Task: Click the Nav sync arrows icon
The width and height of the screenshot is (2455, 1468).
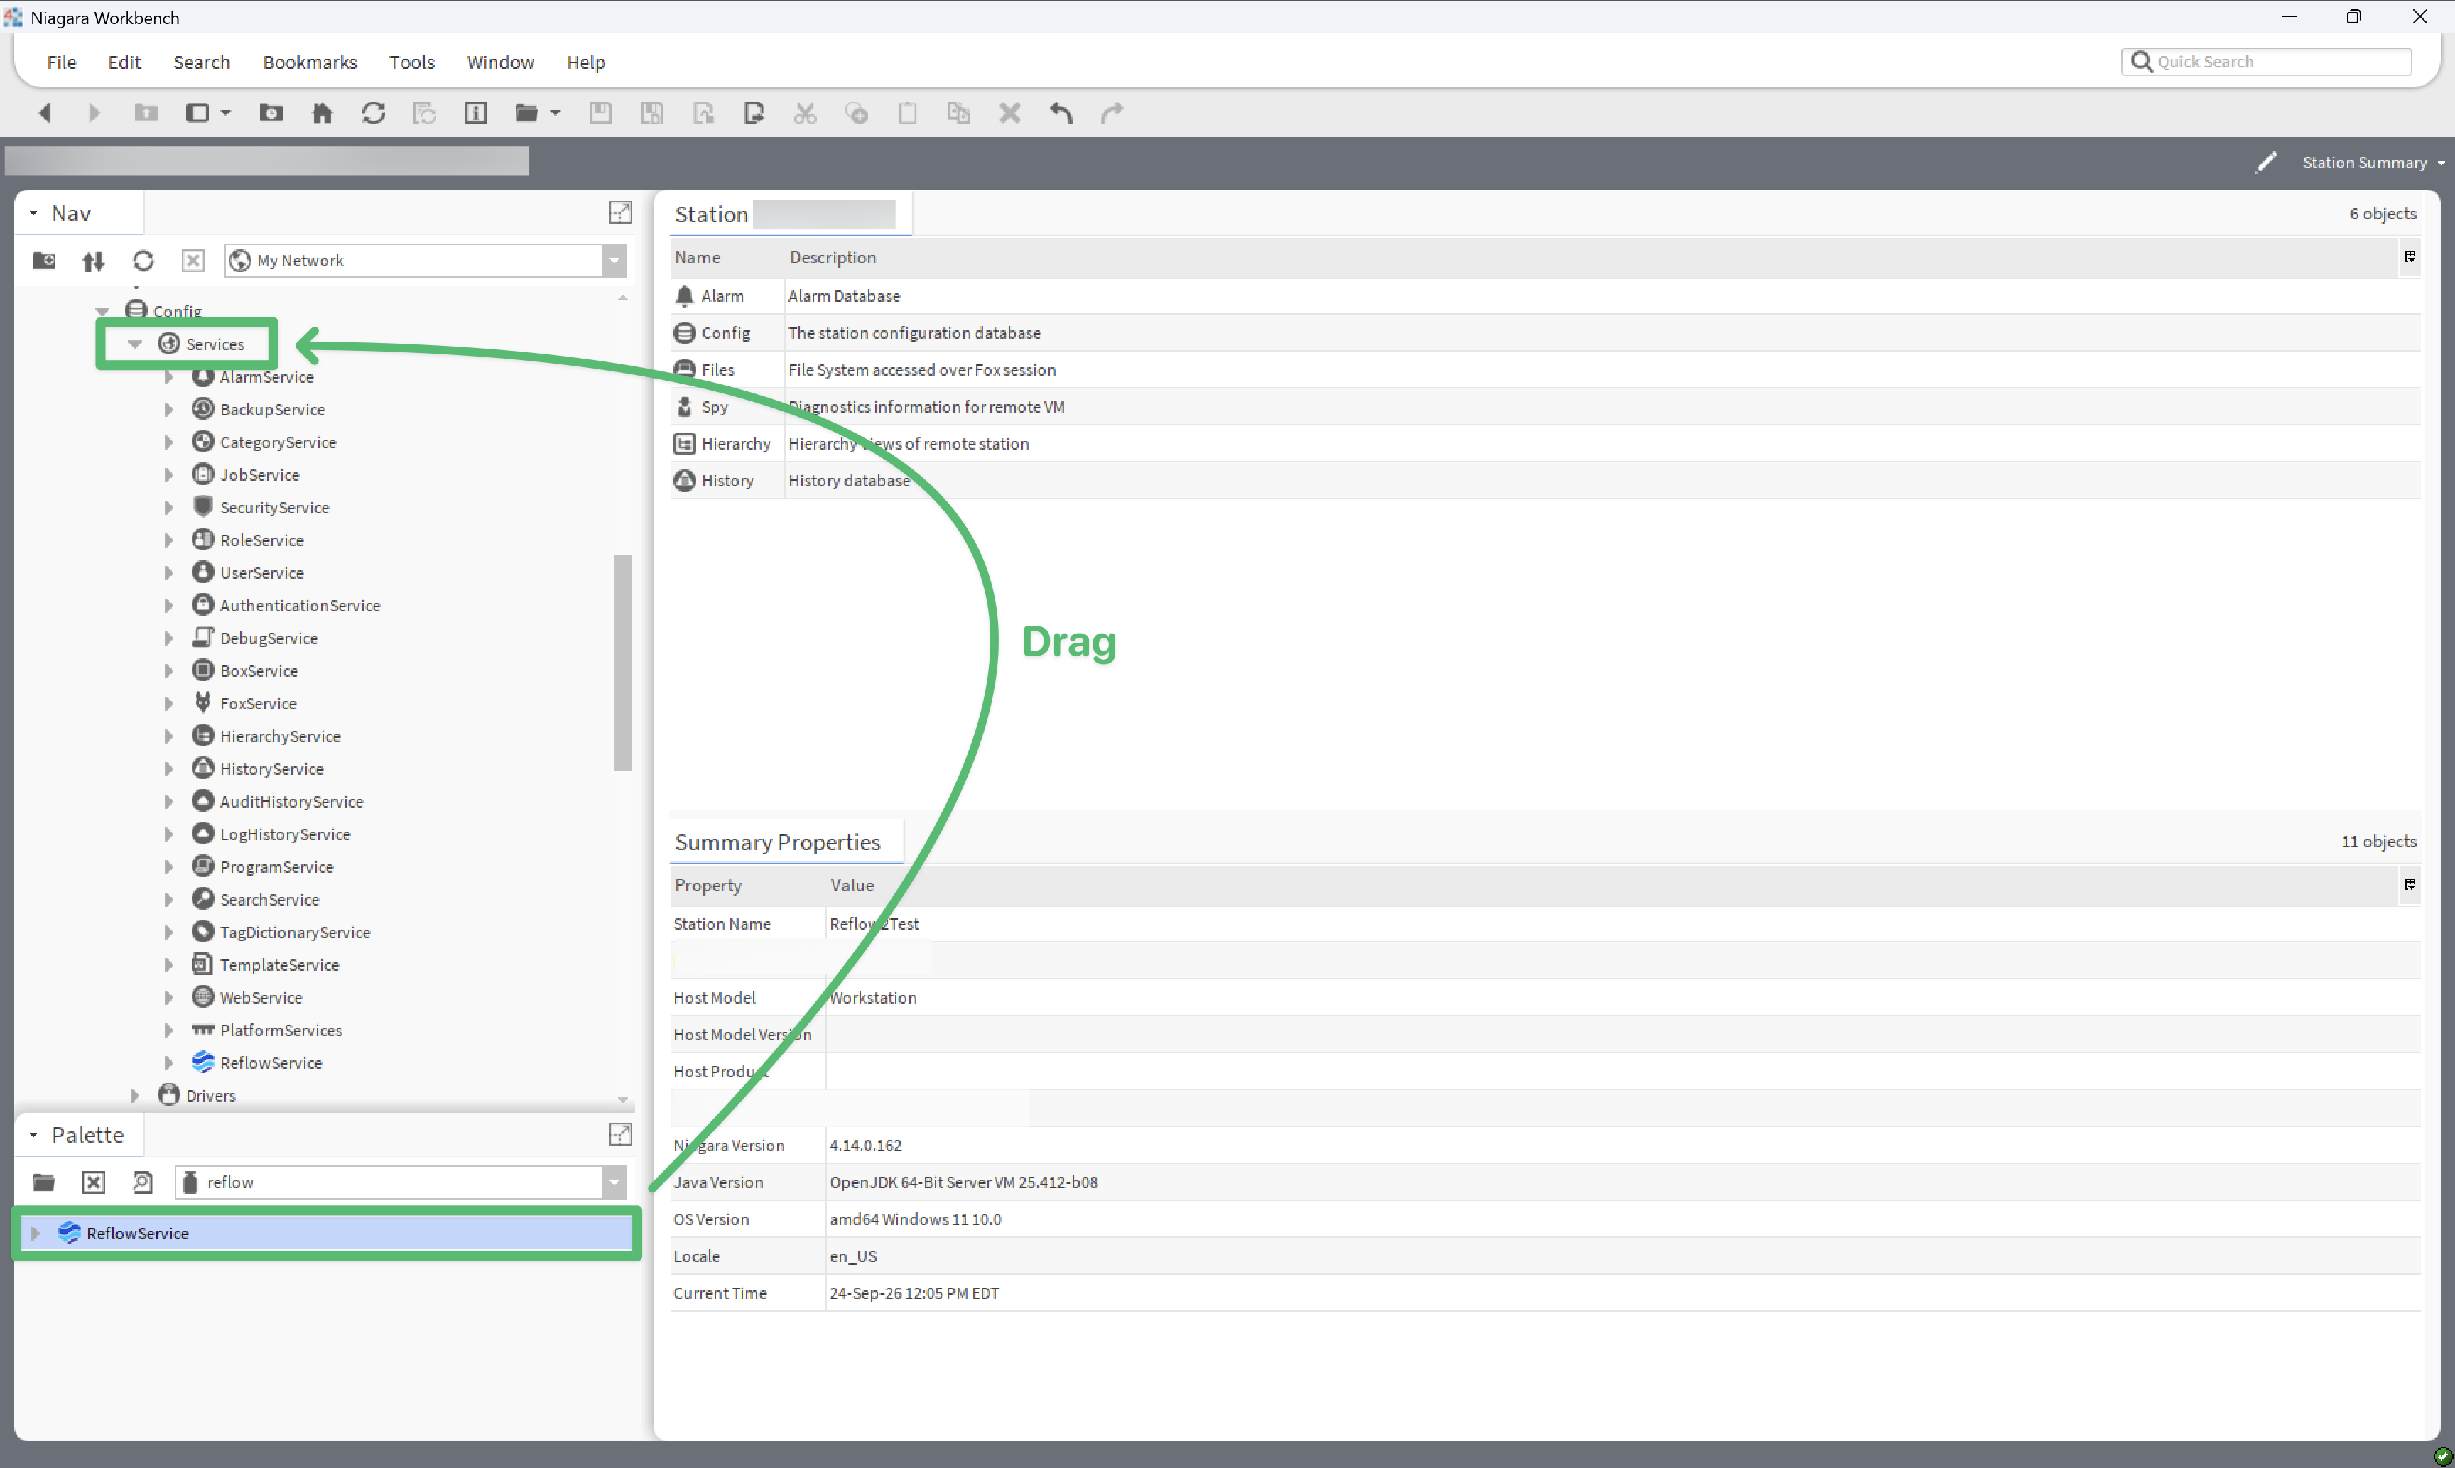Action: point(93,260)
